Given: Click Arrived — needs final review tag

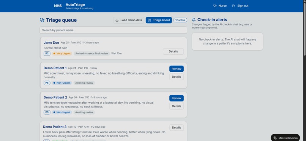Looking at the screenshot, I should click(92, 54).
